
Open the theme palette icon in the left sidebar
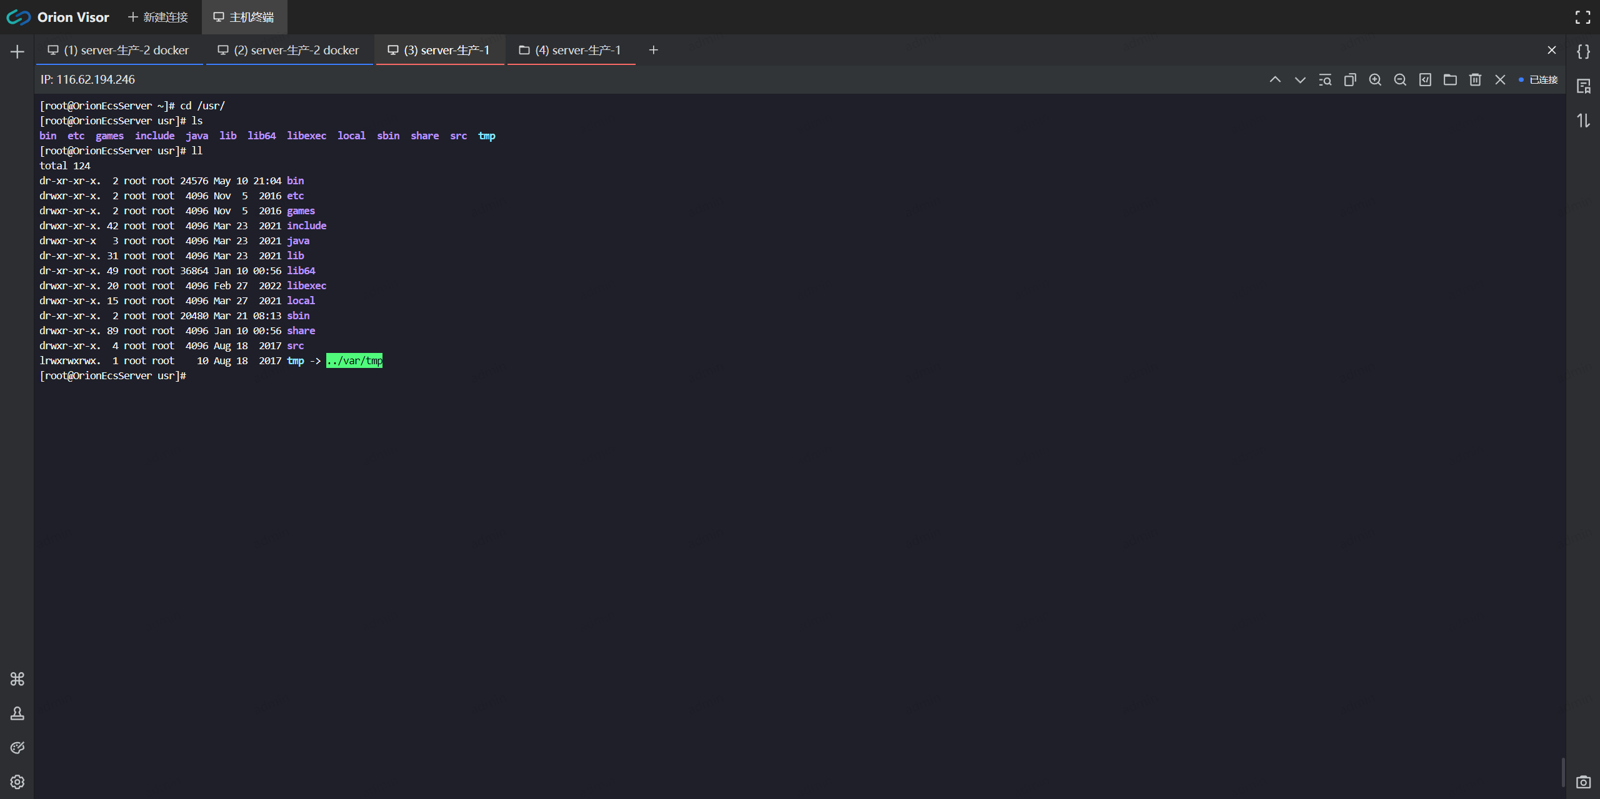(17, 748)
